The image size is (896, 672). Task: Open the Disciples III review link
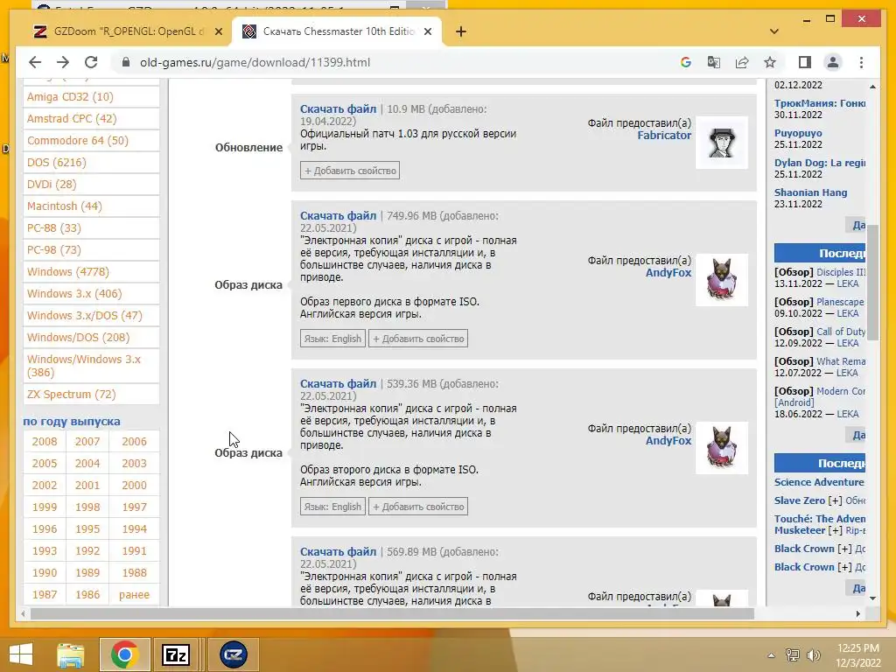(x=841, y=272)
